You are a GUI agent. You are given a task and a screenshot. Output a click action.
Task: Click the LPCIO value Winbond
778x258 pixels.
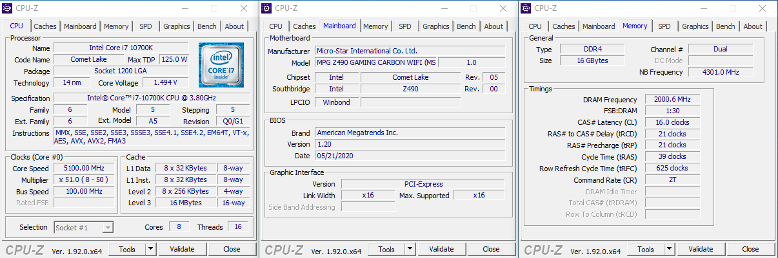click(x=336, y=102)
